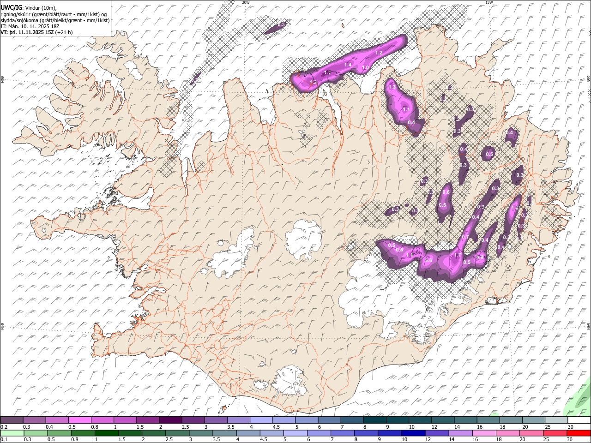Select top legend swatch between 0.2 and 0.3
Screen dimensions: 591x443
point(12,420)
